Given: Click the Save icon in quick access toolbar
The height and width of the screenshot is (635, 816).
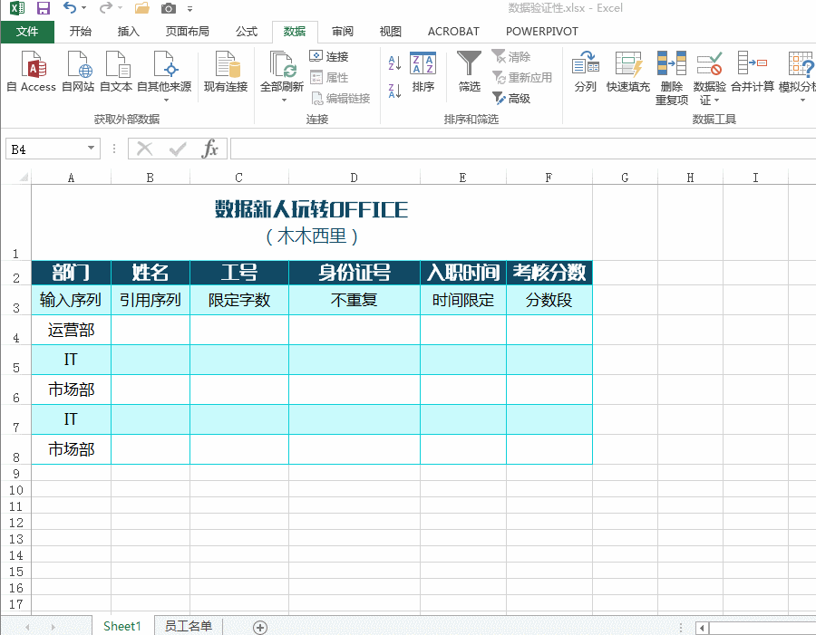Looking at the screenshot, I should pyautogui.click(x=44, y=8).
